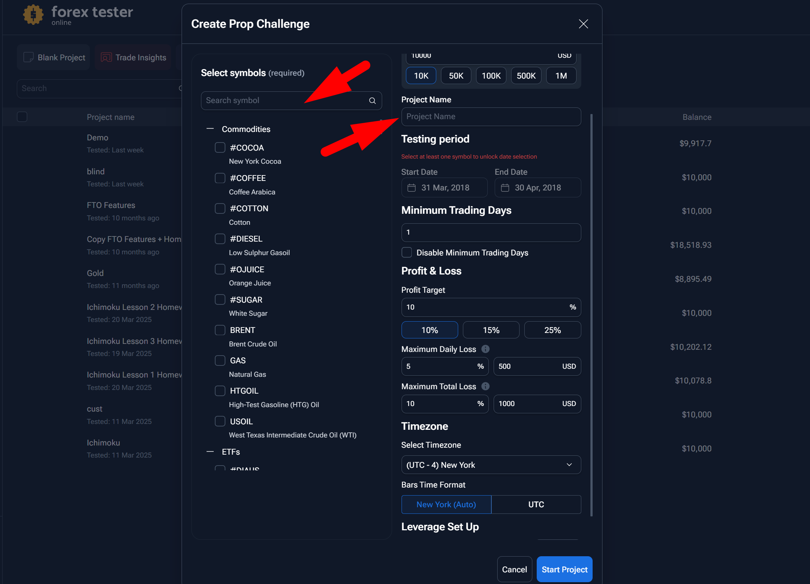Choose the 15% profit target preset
Viewport: 810px width, 584px height.
(x=491, y=330)
